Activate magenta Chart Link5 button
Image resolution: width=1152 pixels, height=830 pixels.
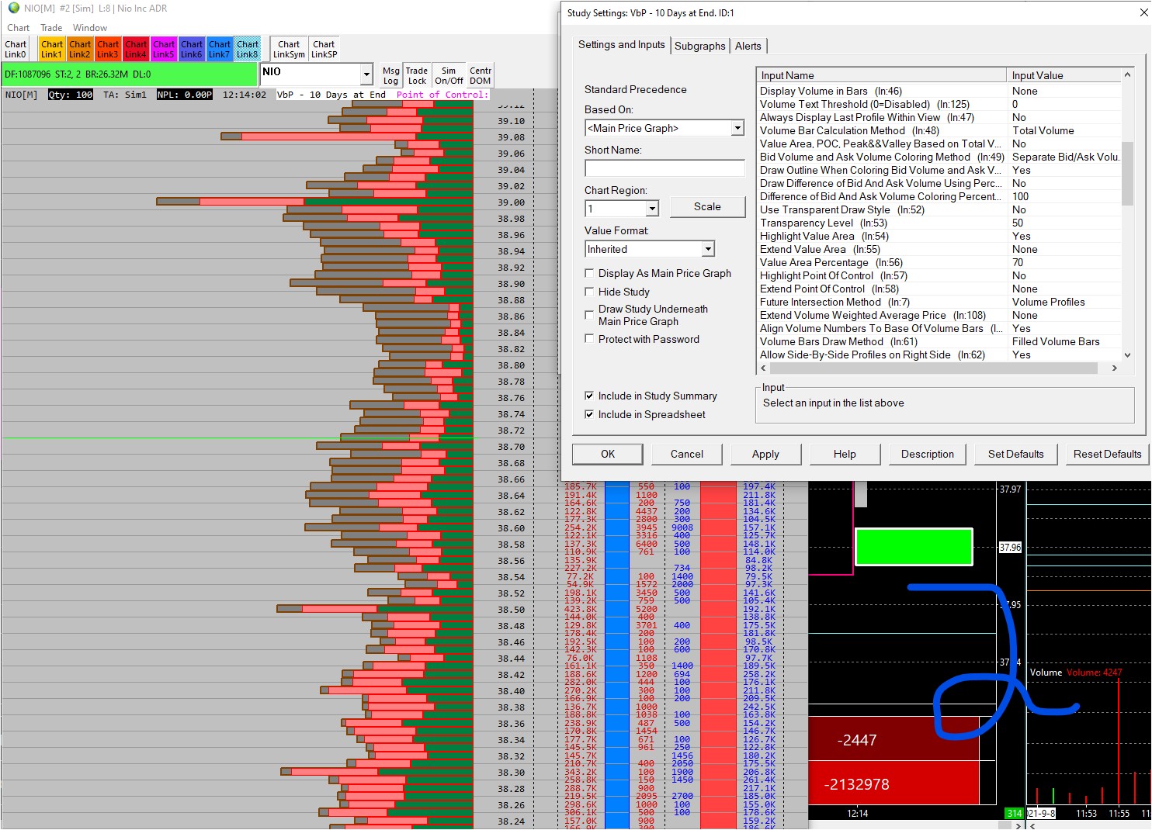pos(164,49)
